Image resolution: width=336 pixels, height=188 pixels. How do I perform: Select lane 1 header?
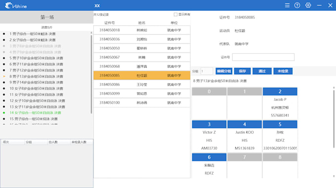(245, 92)
